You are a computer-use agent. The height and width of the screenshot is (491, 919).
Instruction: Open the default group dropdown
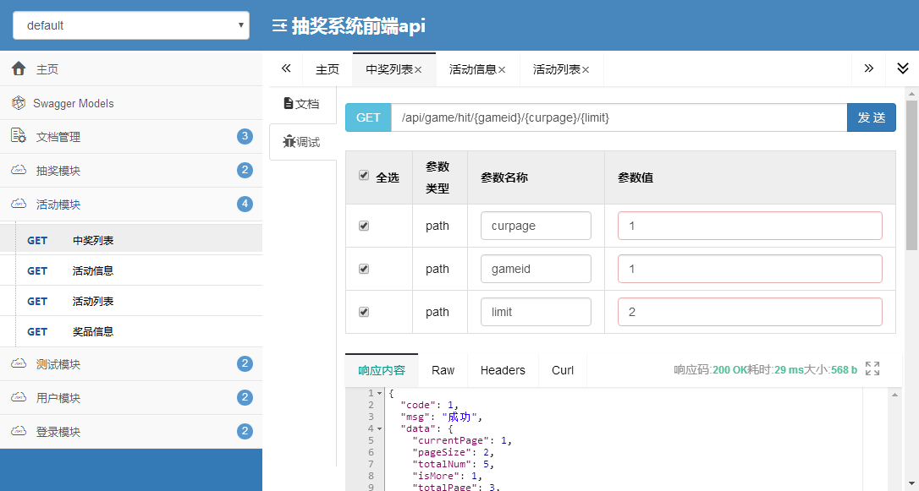tap(131, 25)
